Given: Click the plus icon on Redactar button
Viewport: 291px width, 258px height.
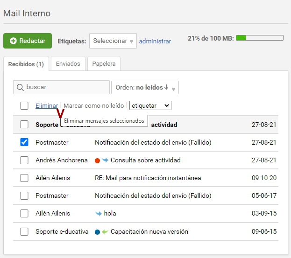Looking at the screenshot, I should tap(13, 41).
